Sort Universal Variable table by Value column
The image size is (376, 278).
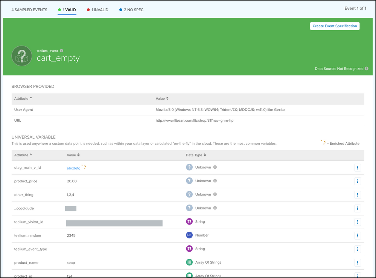point(73,155)
